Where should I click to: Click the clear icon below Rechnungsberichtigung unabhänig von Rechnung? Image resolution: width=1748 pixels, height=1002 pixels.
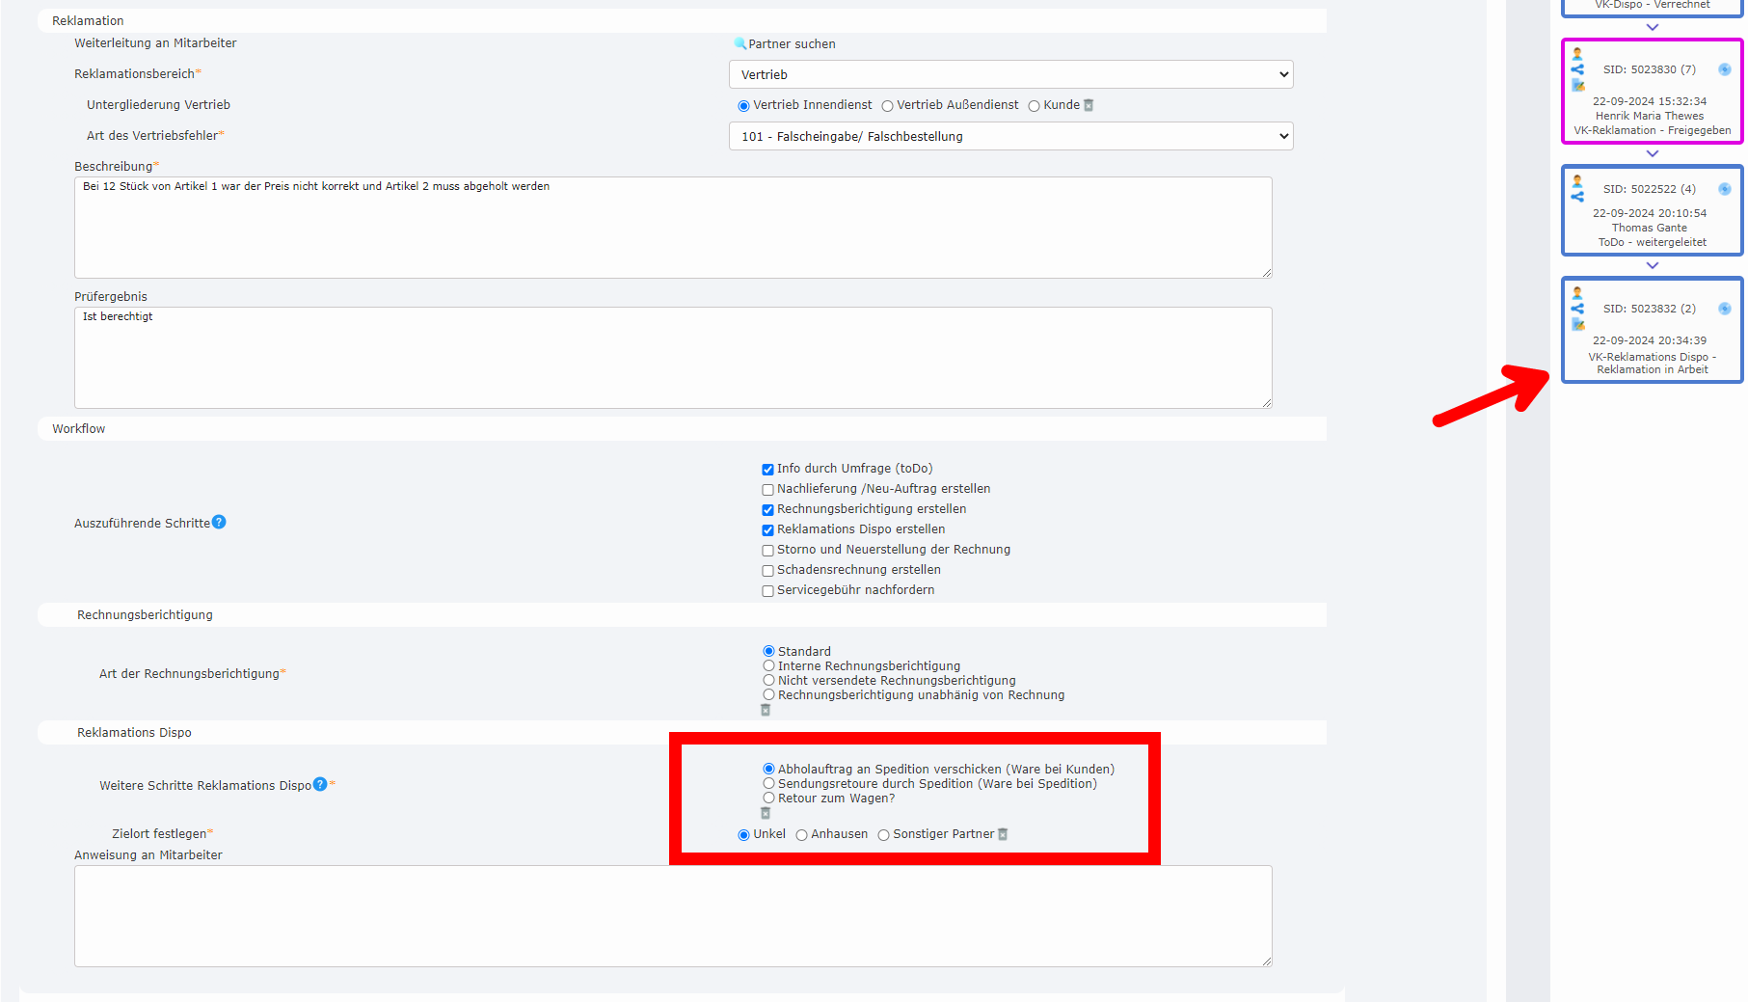click(x=766, y=710)
